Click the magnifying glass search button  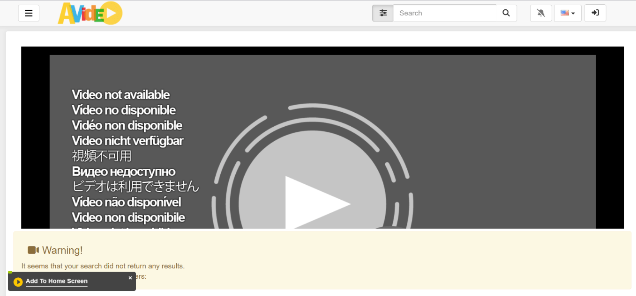506,13
